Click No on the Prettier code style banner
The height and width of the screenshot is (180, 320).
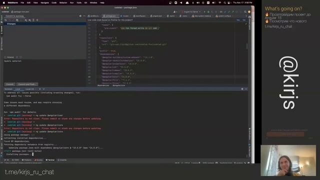coord(244,20)
